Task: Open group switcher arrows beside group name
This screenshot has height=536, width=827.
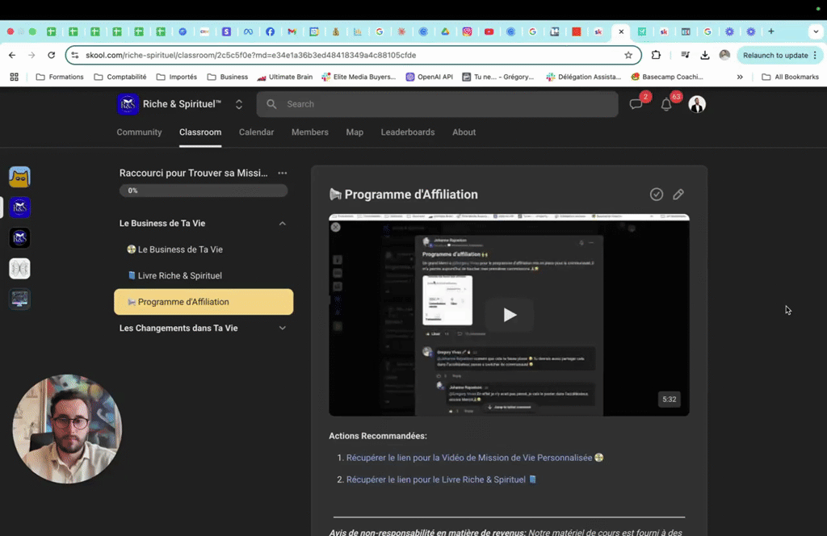Action: pos(239,104)
